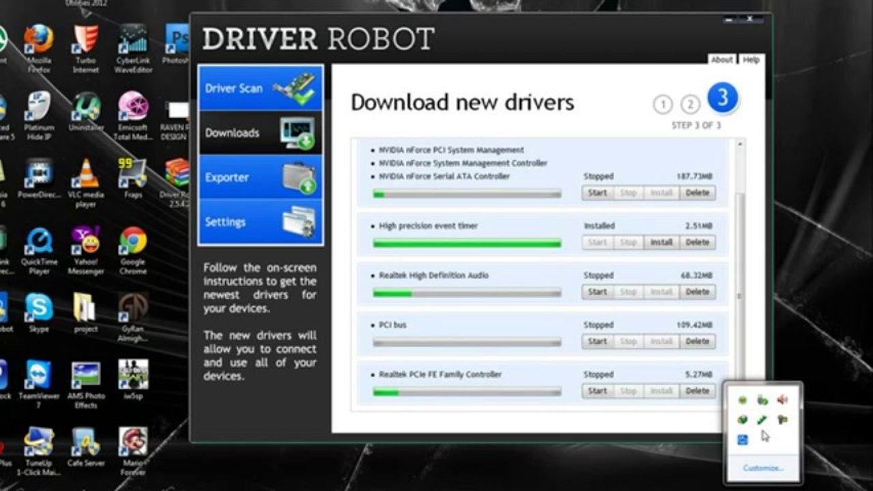
Task: Click the Google Chrome desktop icon
Action: [132, 249]
